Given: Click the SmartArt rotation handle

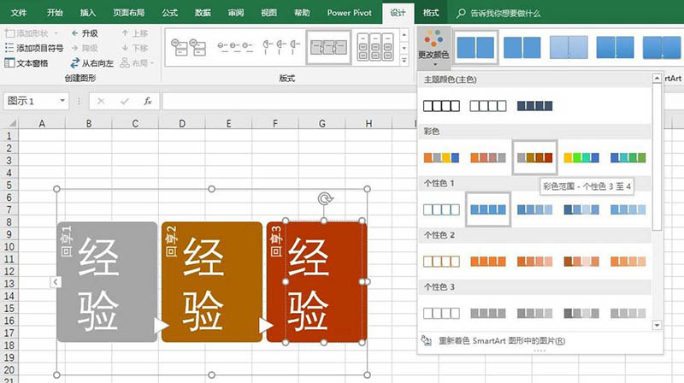Looking at the screenshot, I should tap(325, 199).
